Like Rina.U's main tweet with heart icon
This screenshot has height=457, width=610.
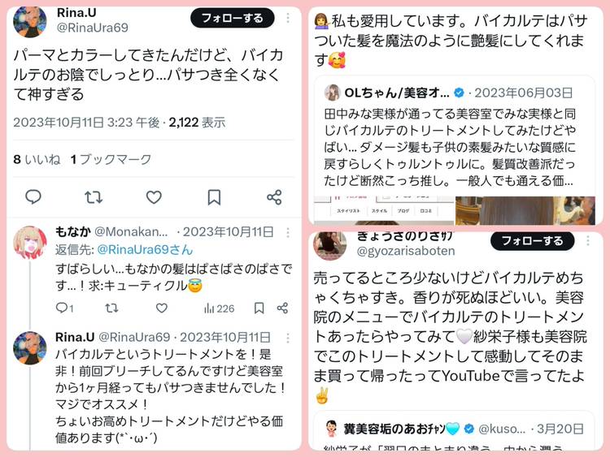[154, 197]
